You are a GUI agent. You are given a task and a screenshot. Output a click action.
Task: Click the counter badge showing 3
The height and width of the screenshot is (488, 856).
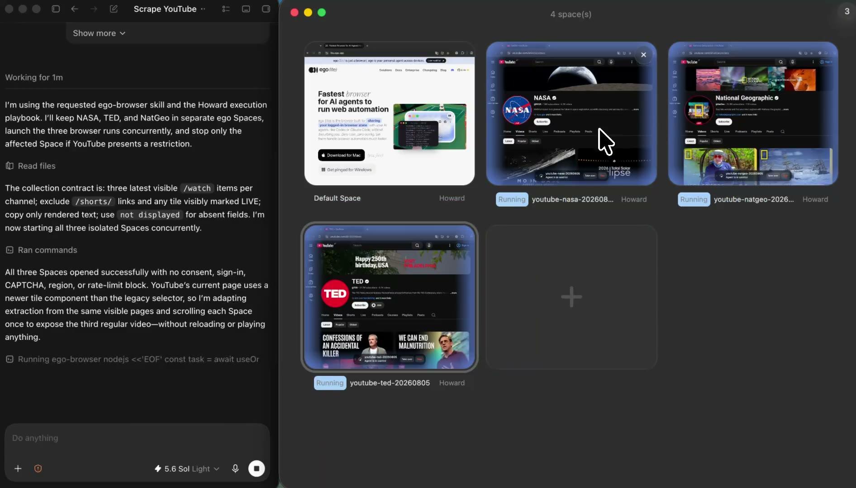847,11
